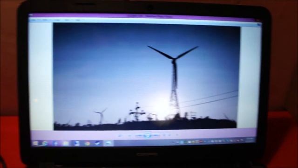Open the Open menu in Photo Viewer

[x=78, y=20]
